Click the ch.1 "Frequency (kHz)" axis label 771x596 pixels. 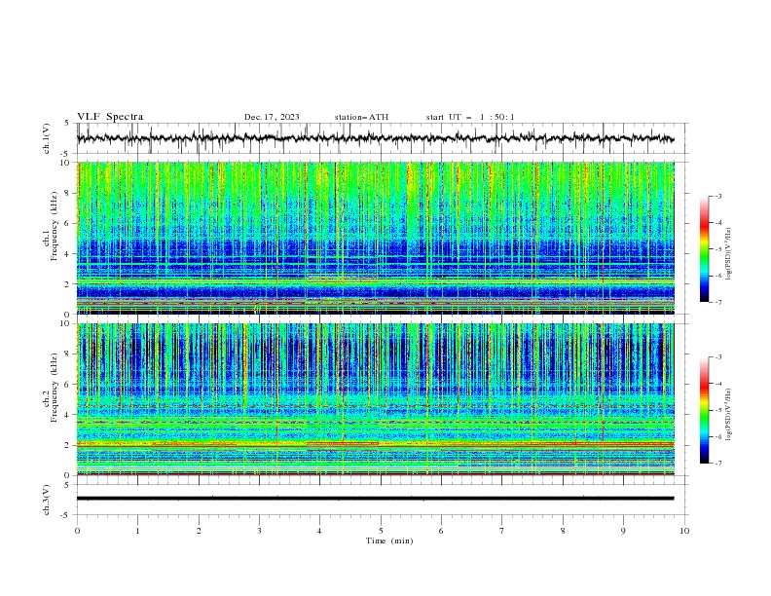point(54,226)
